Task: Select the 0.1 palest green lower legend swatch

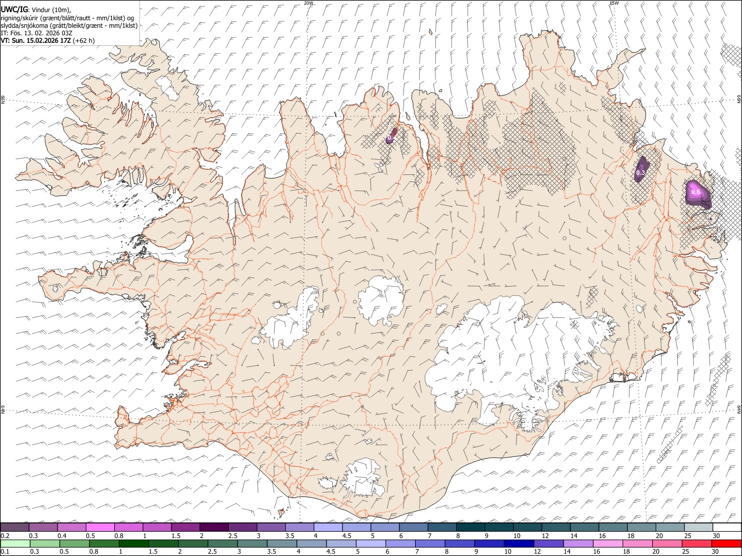Action: point(15,544)
